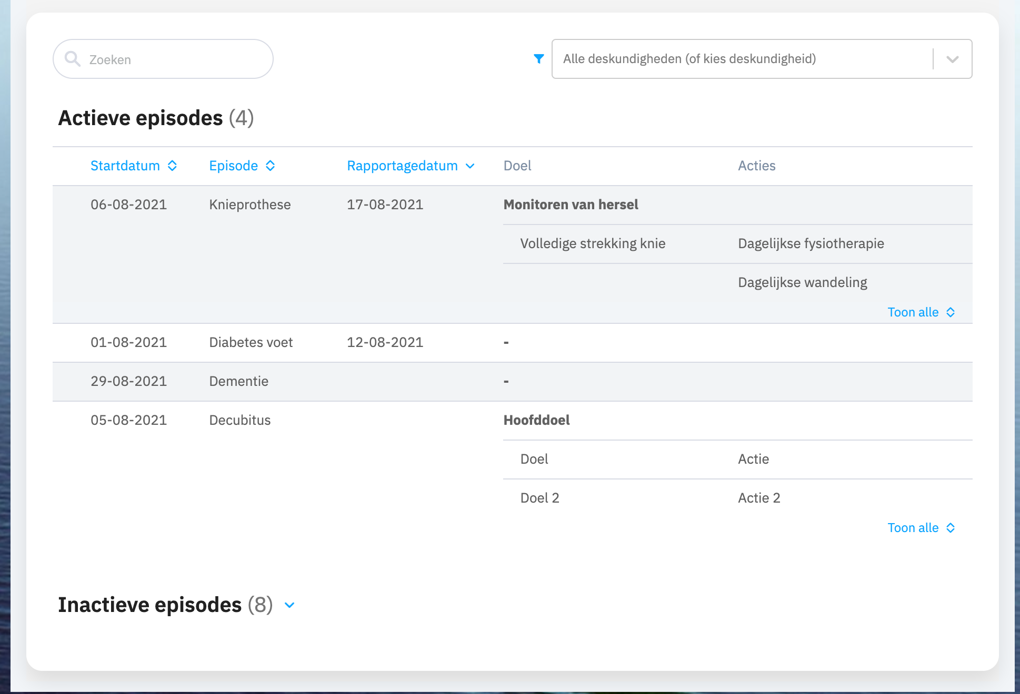Click the search magnifier icon
This screenshot has width=1020, height=694.
[x=73, y=59]
